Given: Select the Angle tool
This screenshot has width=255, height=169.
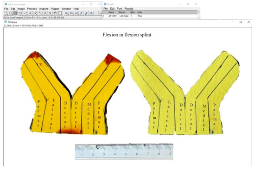Looking at the screenshot, I should coord(30,13).
